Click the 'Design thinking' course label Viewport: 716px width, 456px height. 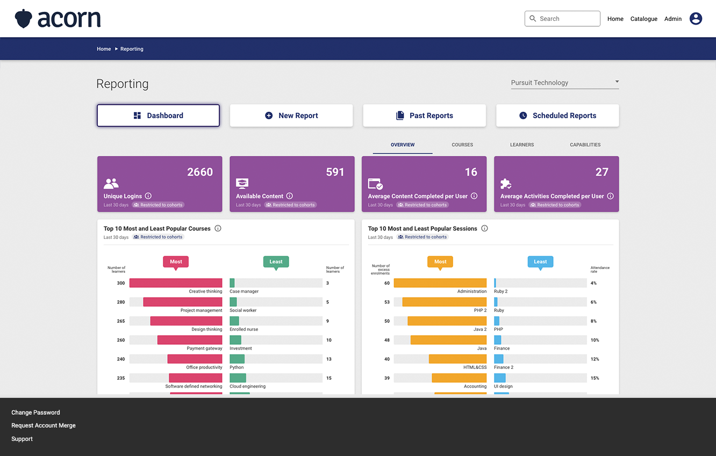point(207,329)
